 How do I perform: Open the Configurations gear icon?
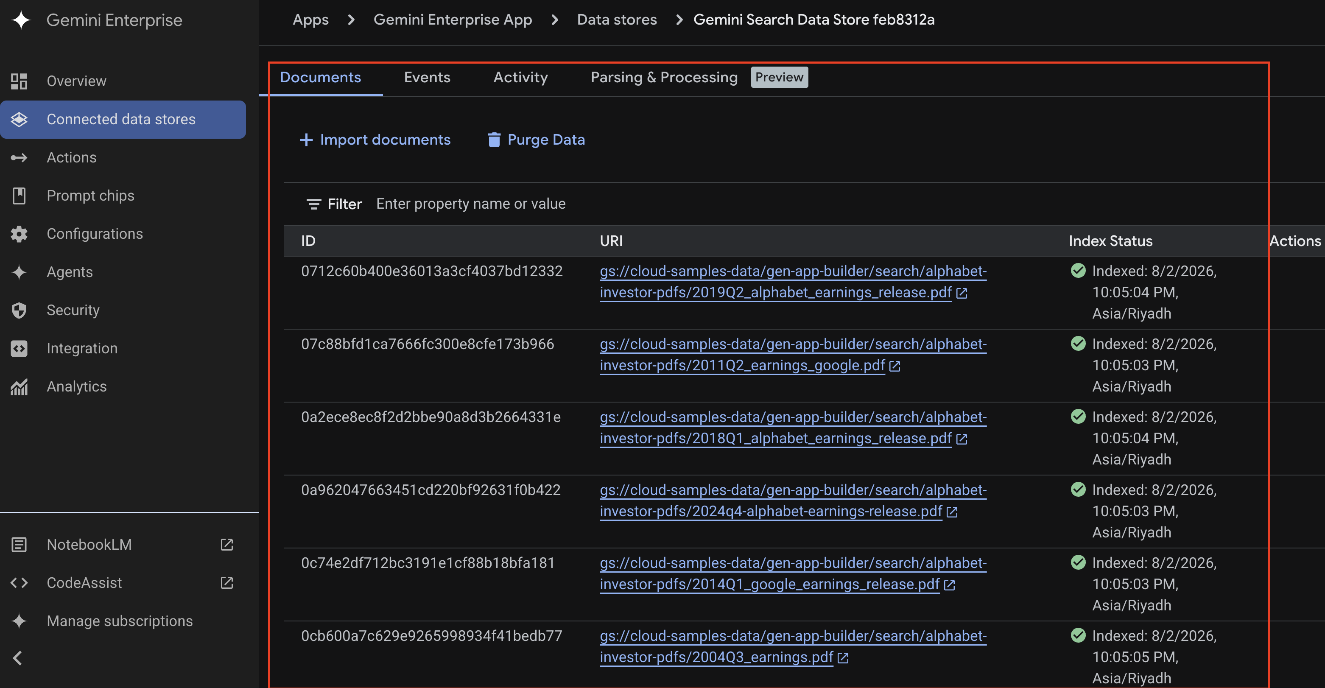pos(19,234)
